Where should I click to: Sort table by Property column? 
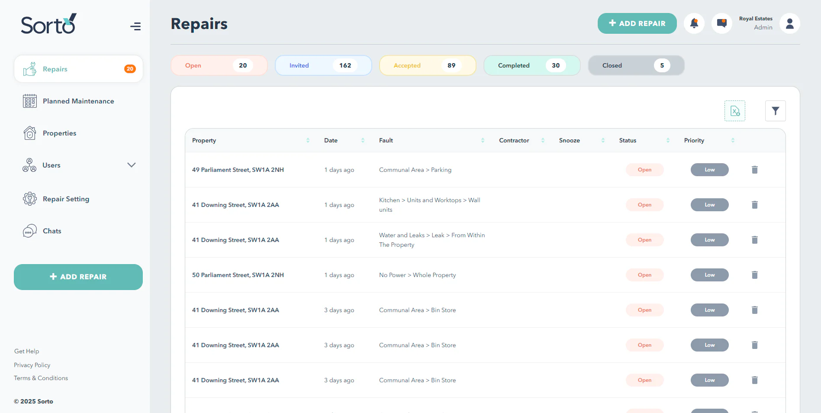[x=308, y=140]
